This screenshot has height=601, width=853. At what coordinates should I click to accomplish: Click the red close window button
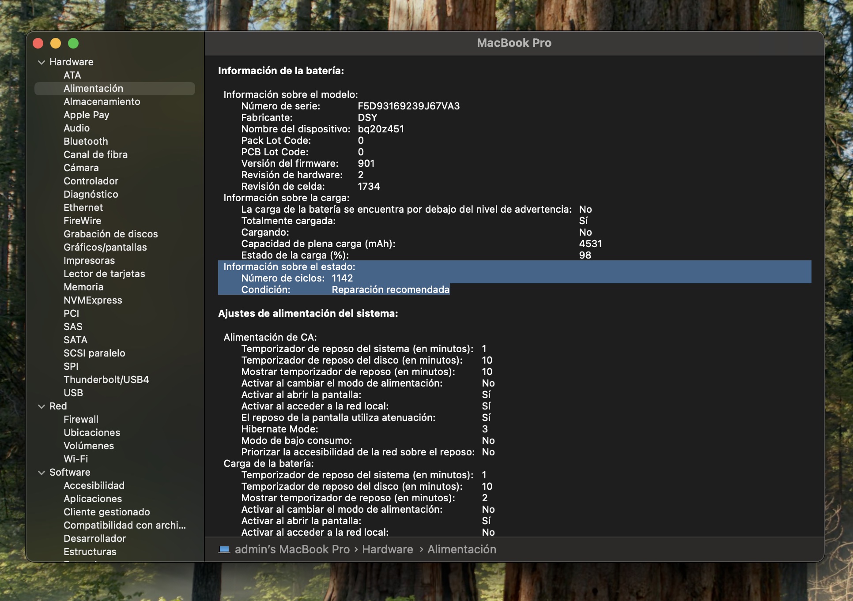coord(38,43)
